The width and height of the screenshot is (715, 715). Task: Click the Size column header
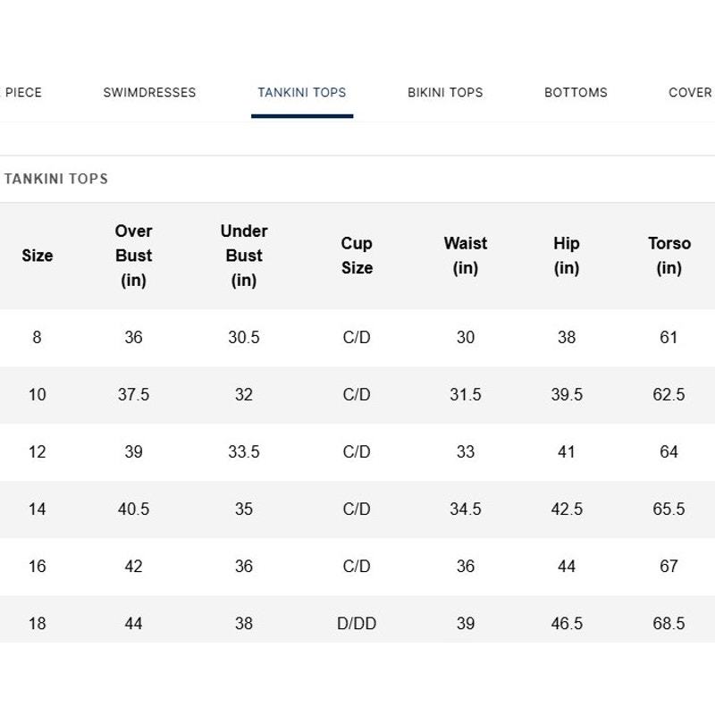38,256
